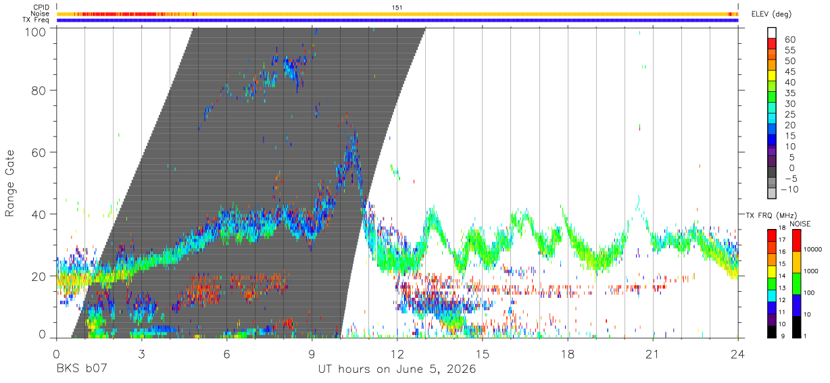
Task: Click the y-axis tick label 20
Action: [40, 276]
